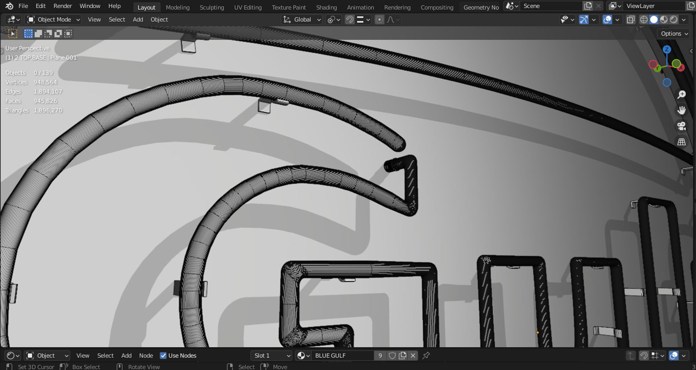Open the Edit menu

[41, 6]
